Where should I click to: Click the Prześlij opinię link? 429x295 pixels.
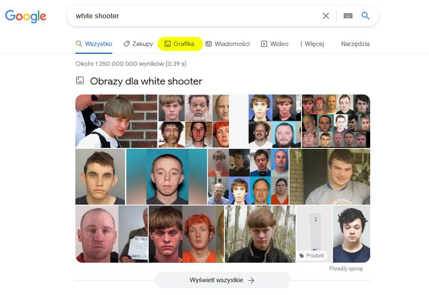click(346, 269)
